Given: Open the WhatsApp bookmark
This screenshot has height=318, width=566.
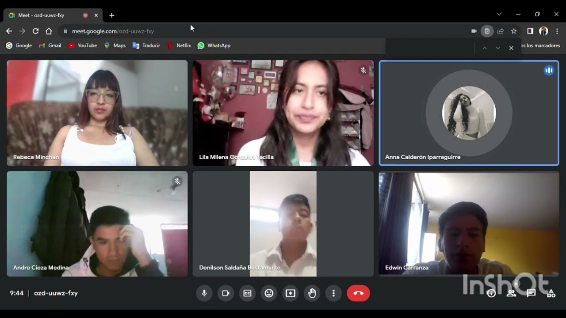Looking at the screenshot, I should pos(214,45).
